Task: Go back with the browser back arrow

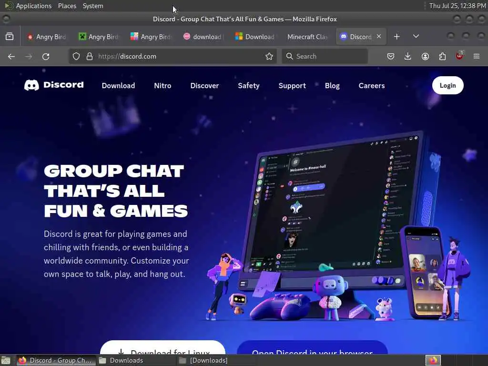Action: tap(11, 56)
